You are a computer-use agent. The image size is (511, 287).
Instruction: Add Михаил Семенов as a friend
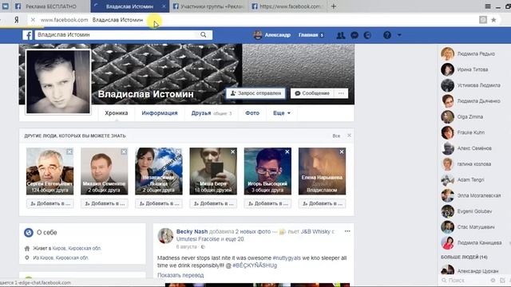click(105, 203)
